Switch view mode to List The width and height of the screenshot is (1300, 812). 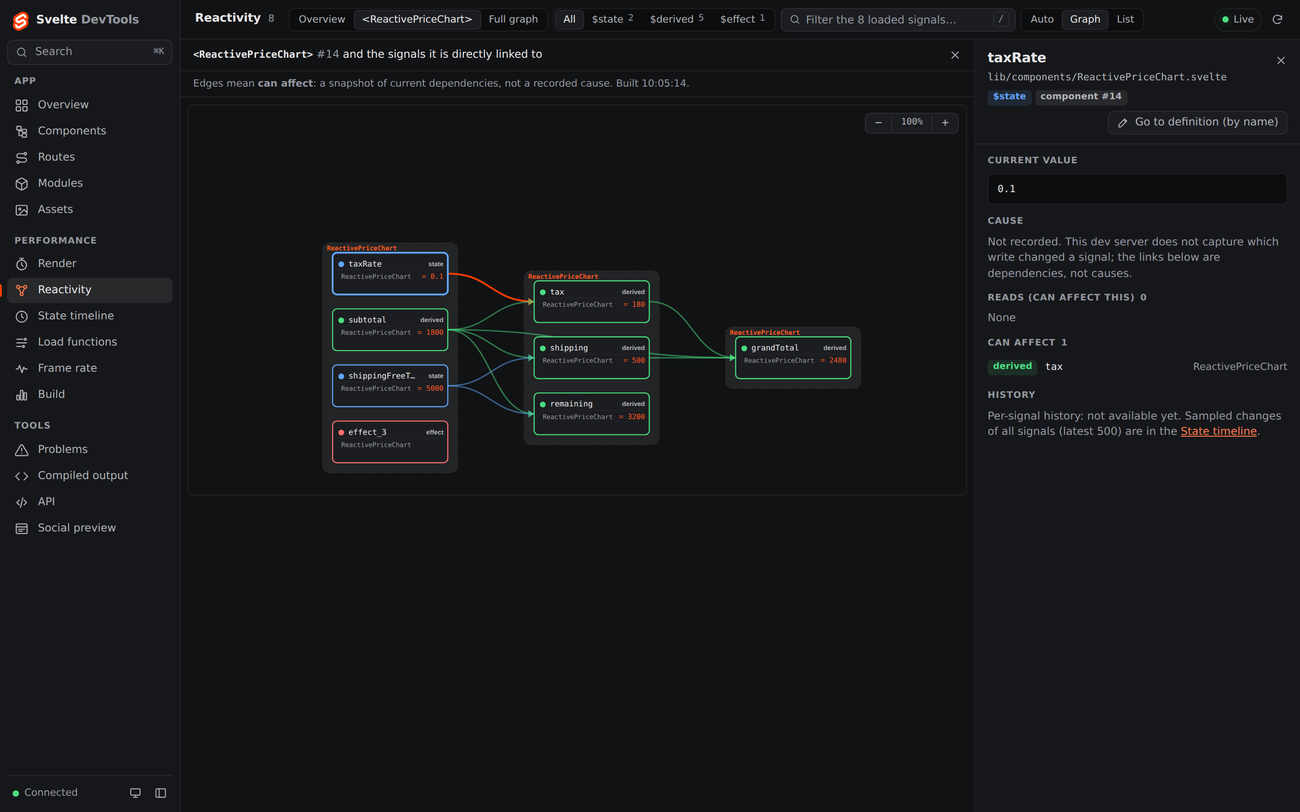point(1125,19)
